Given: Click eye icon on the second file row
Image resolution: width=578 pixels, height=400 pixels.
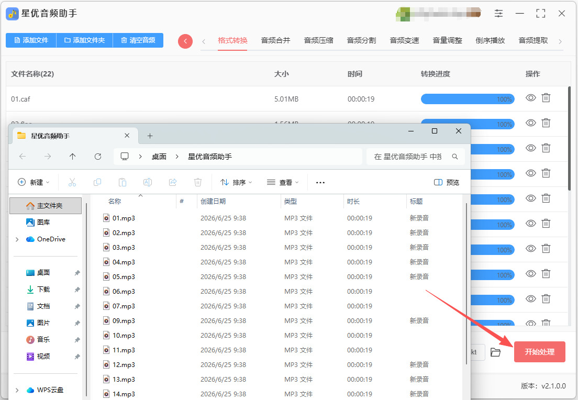Looking at the screenshot, I should coord(531,123).
